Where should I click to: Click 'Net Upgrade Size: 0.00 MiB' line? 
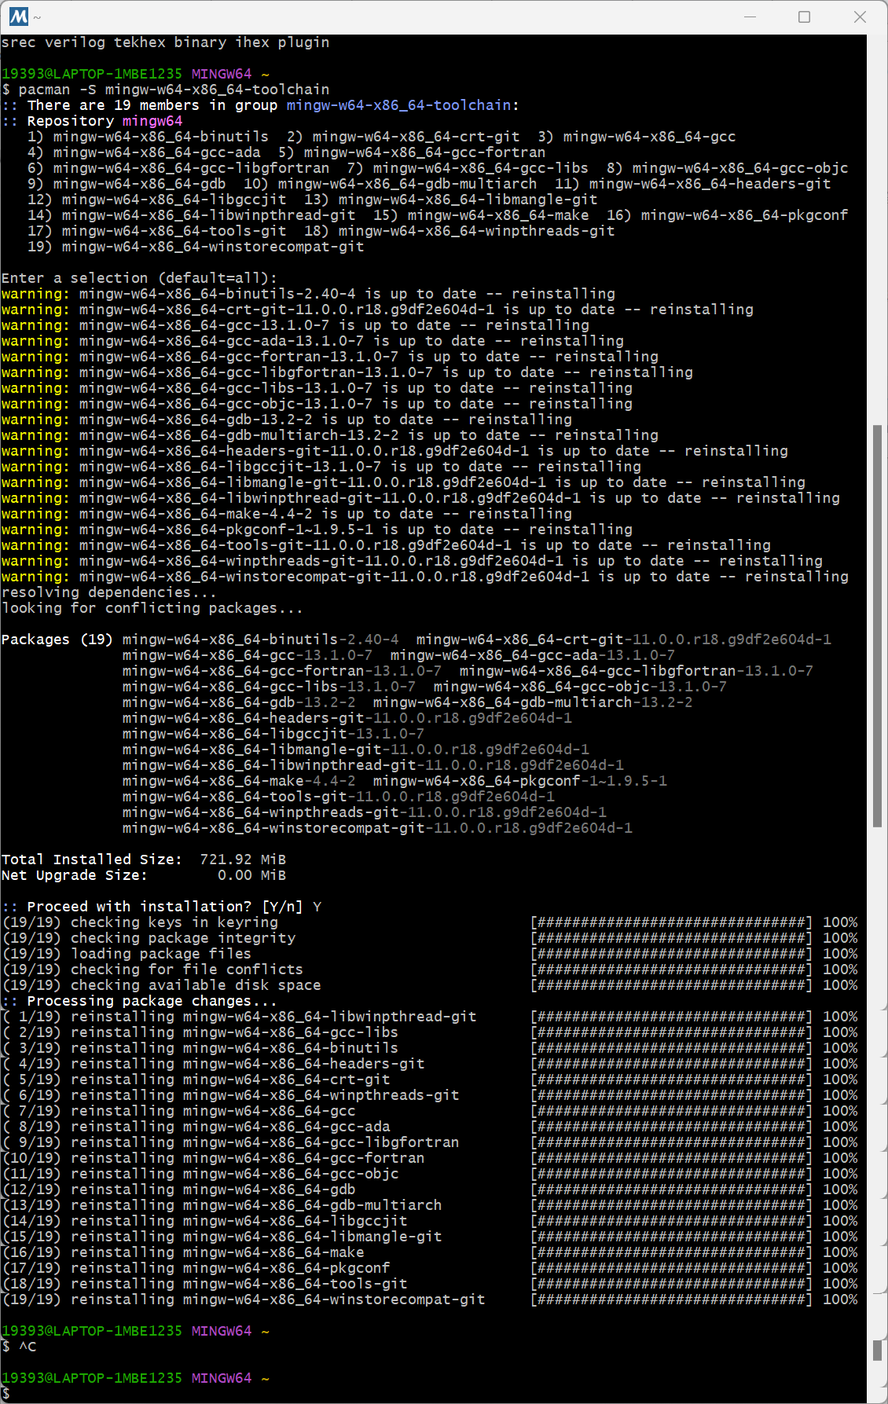[x=144, y=875]
